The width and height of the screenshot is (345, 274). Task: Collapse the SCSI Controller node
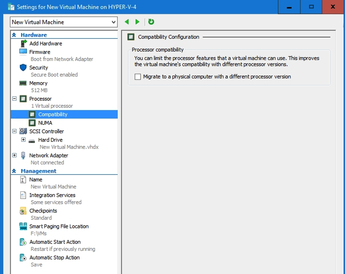click(x=14, y=131)
